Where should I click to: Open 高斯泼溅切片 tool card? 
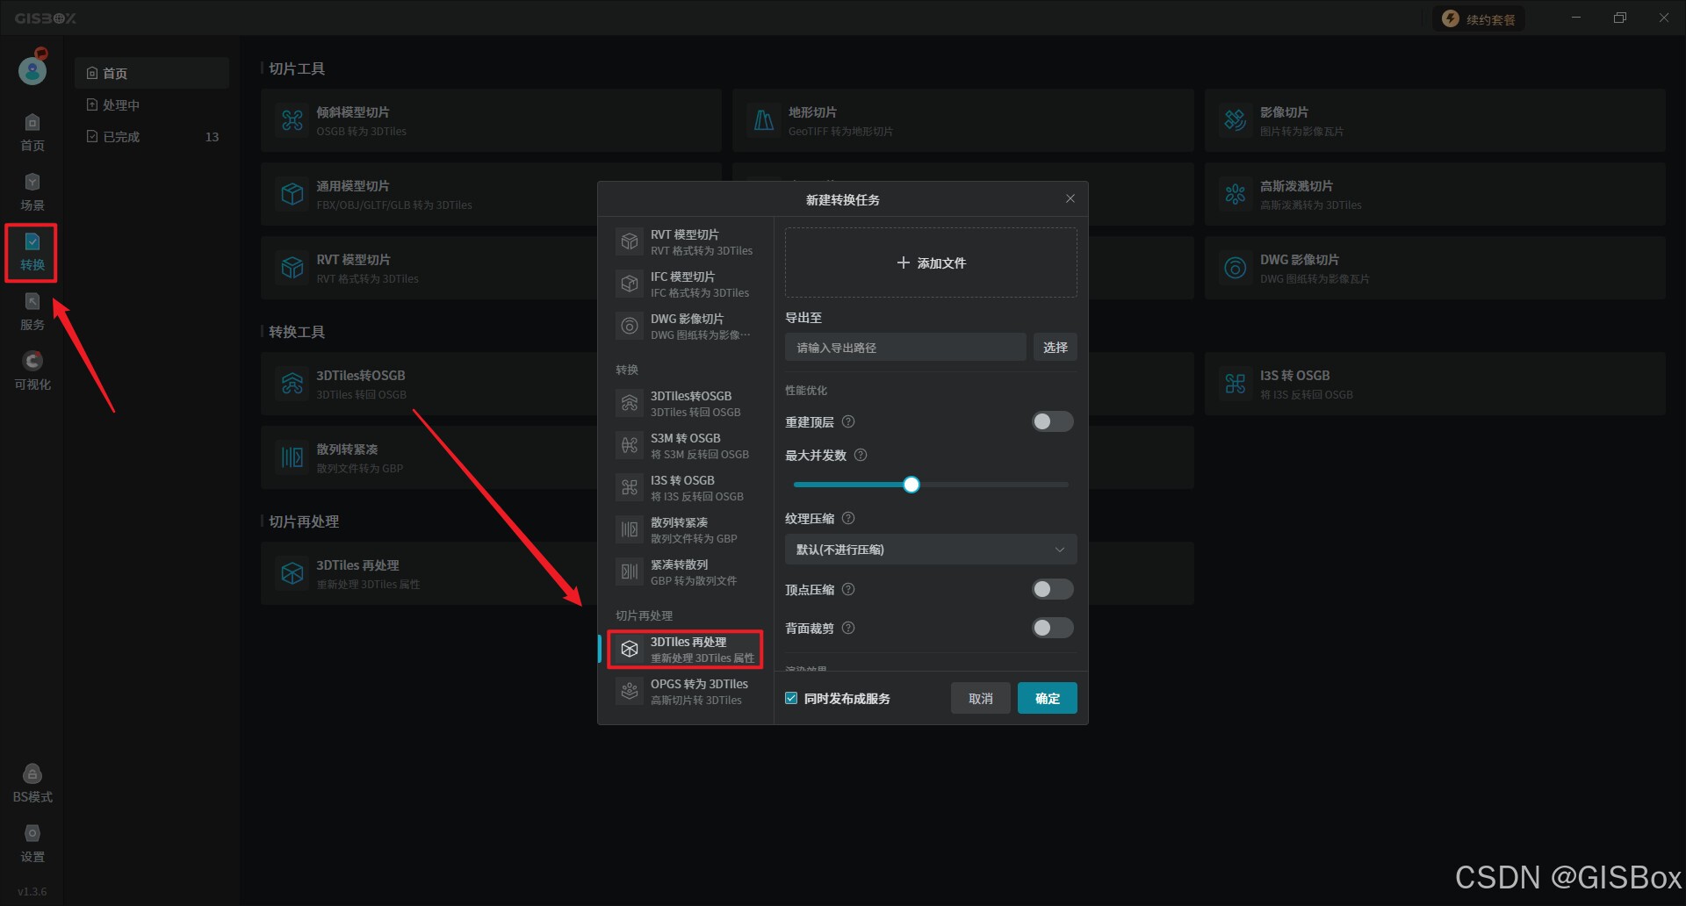pos(1435,194)
